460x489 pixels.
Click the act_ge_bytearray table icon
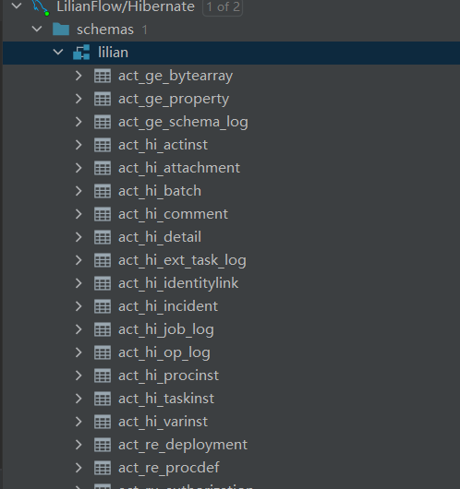(103, 76)
